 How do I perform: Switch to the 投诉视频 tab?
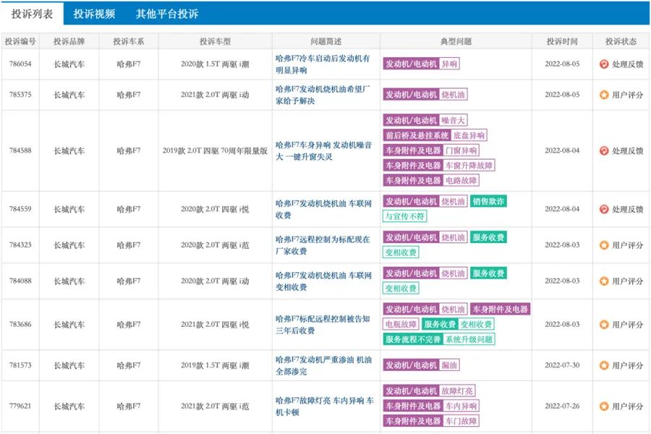[94, 14]
